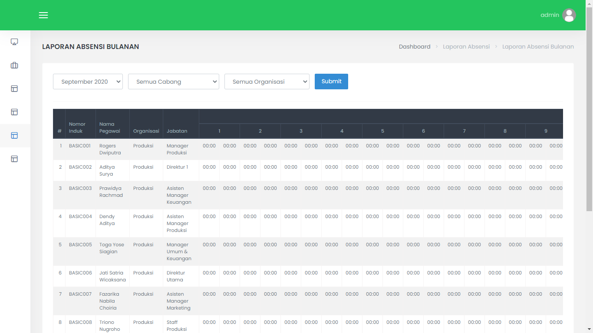Viewport: 593px width, 333px height.
Task: Click the Rogers Dwiputra name cell
Action: (x=110, y=149)
